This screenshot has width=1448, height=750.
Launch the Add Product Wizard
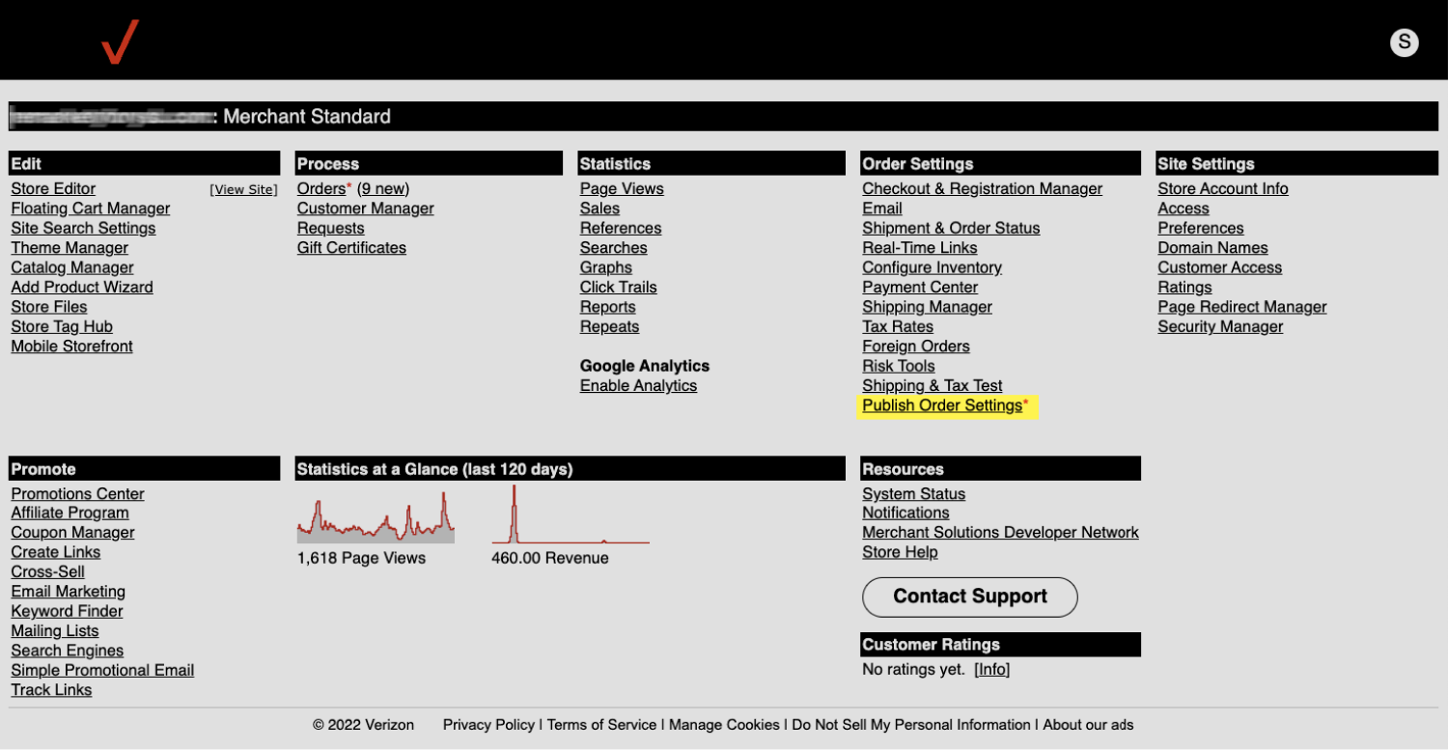(x=82, y=287)
